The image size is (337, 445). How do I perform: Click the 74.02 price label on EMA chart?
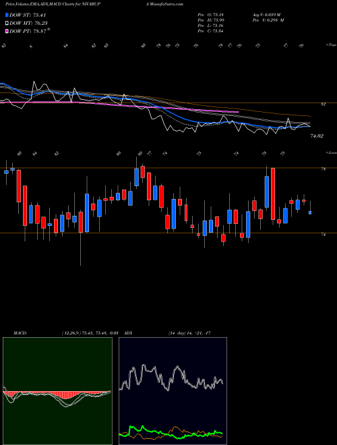[x=317, y=136]
